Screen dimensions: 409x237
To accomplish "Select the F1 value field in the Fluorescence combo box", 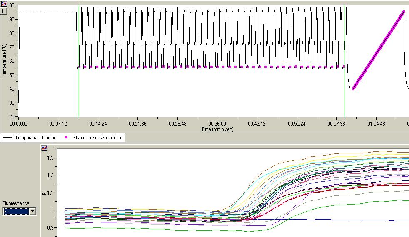I will (16, 211).
